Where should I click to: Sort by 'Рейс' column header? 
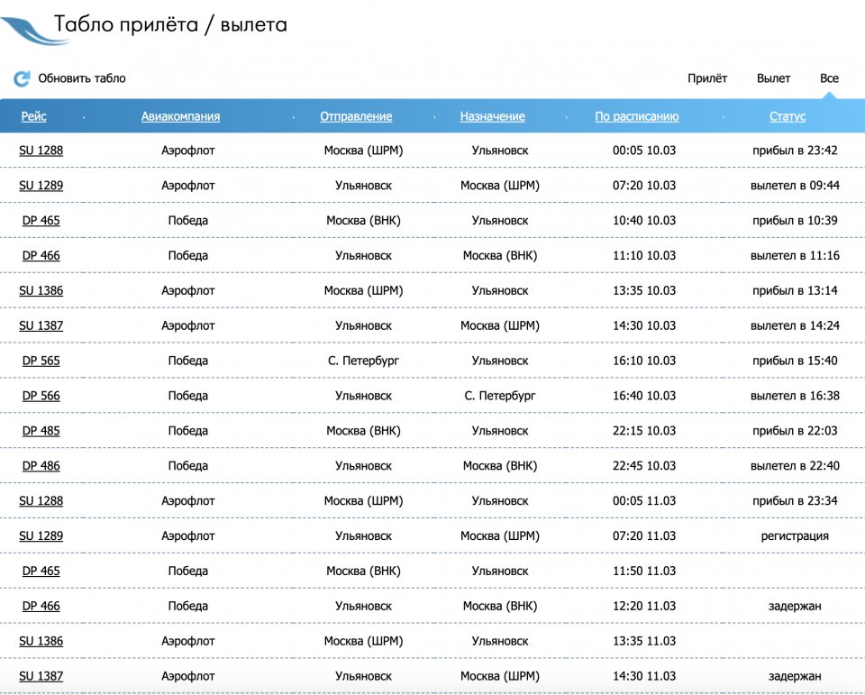(x=34, y=116)
